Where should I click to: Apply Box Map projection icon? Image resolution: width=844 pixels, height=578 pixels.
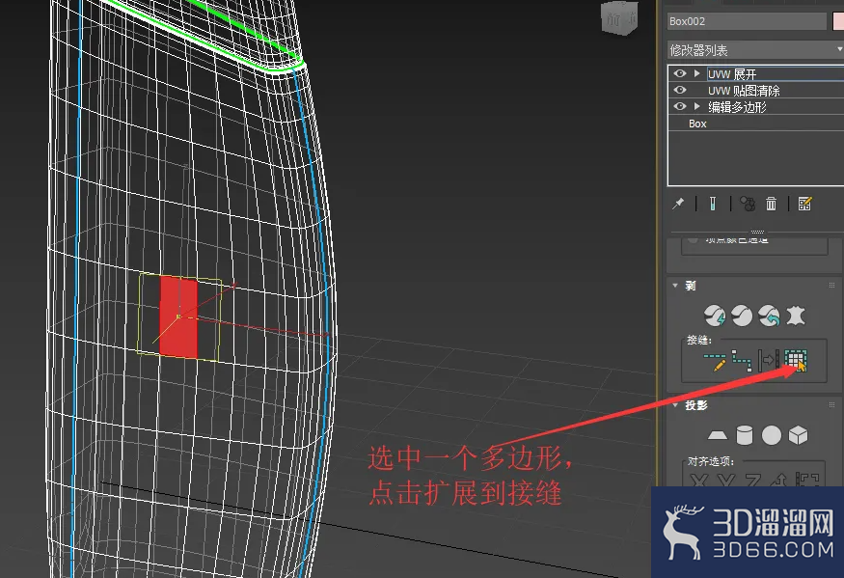point(799,435)
